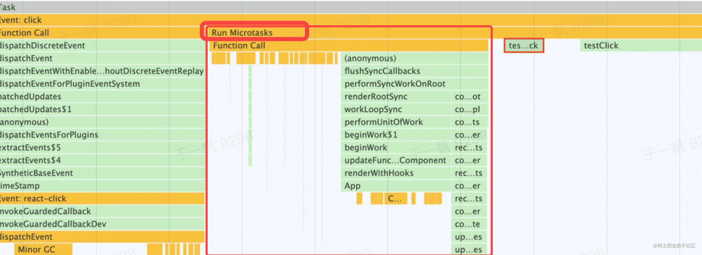The width and height of the screenshot is (702, 255).
Task: Click the beginWork$1 frame
Action: (395, 135)
